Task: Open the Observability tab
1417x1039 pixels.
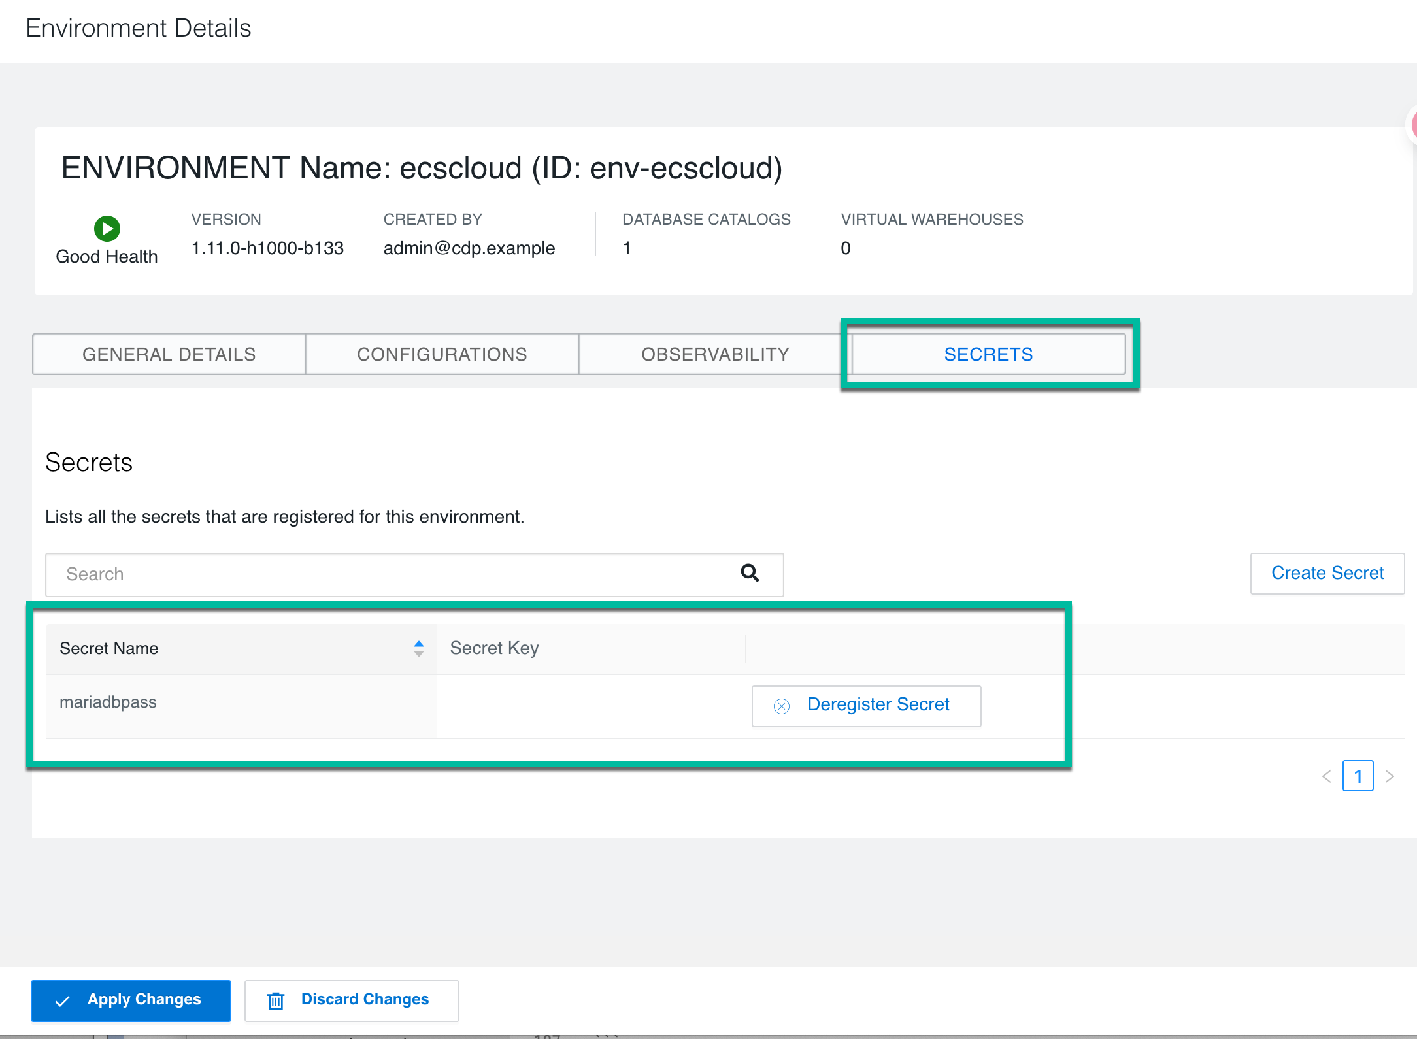Action: click(x=715, y=354)
